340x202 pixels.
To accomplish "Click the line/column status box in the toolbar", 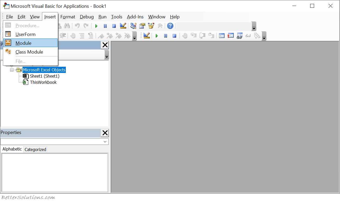I will 214,26.
